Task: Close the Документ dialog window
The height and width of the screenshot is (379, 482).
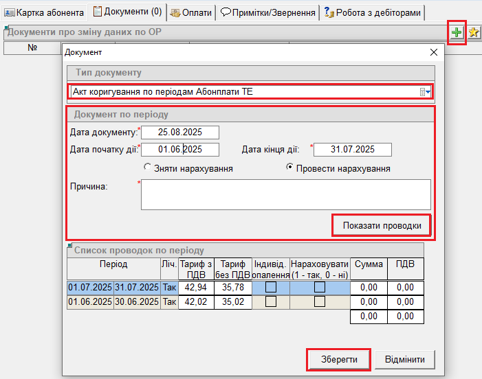Action: 433,52
